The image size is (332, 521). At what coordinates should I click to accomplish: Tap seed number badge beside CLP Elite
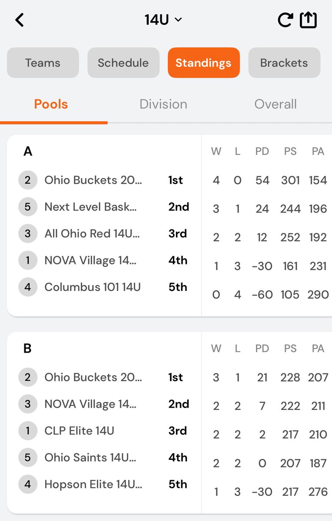click(28, 431)
